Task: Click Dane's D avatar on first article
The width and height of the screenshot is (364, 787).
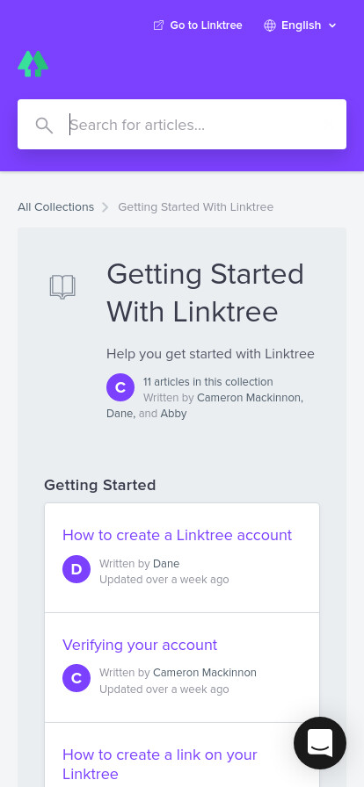Action: 76,569
